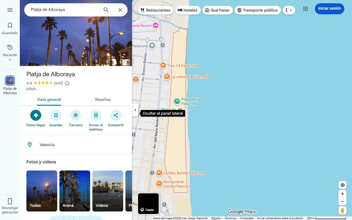Toggle the Transporte público layer
The image size is (352, 220).
258,10
